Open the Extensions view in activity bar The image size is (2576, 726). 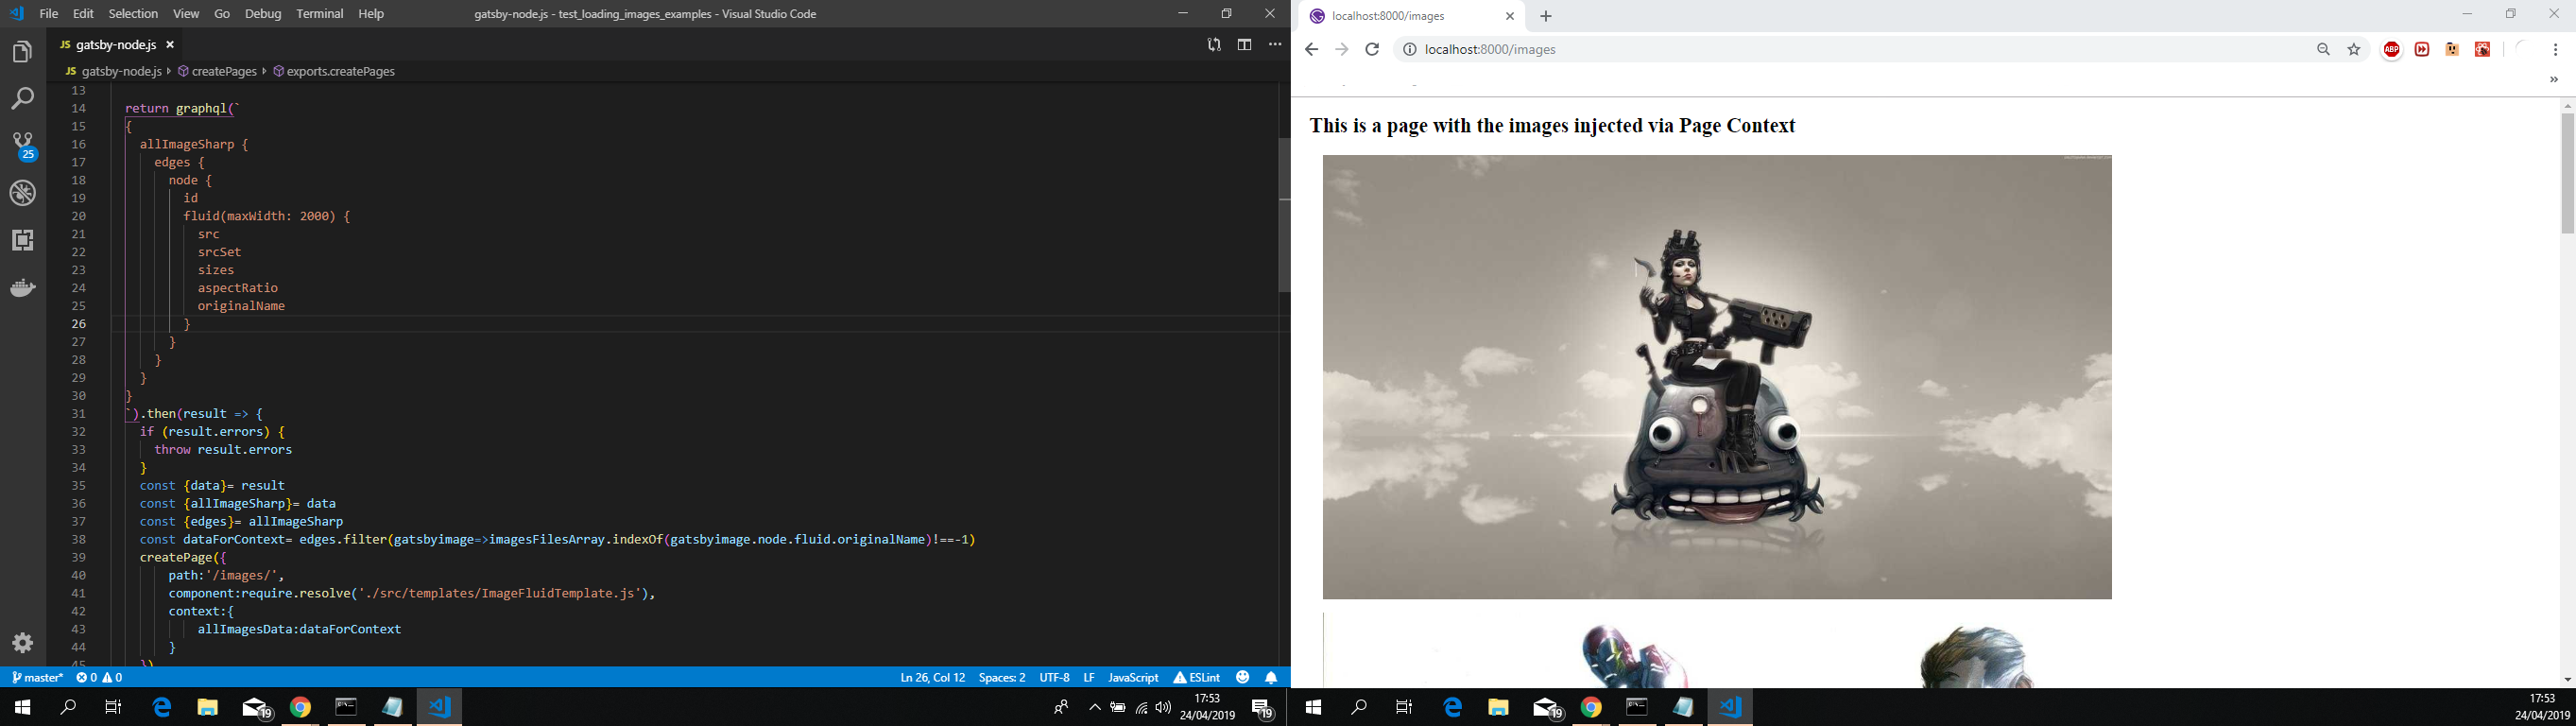click(x=22, y=240)
